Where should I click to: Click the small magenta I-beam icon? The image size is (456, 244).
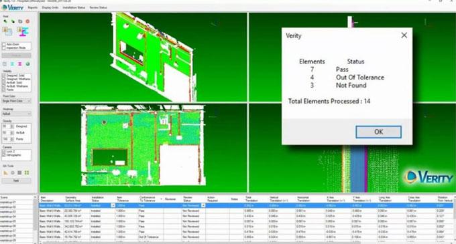[19, 64]
